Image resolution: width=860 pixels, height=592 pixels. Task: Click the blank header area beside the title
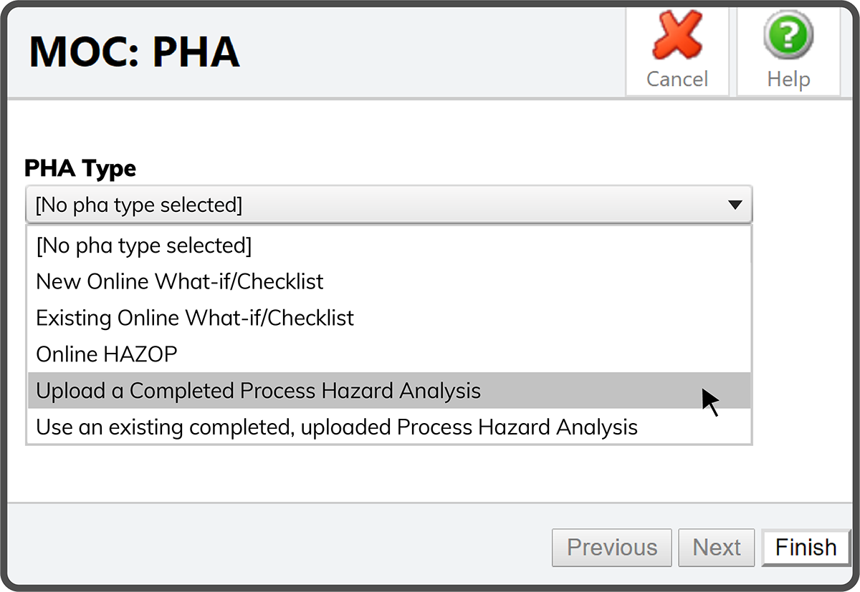tap(430, 52)
